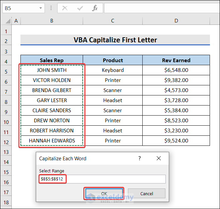Select column B header
The width and height of the screenshot is (220, 209).
pyautogui.click(x=52, y=21)
